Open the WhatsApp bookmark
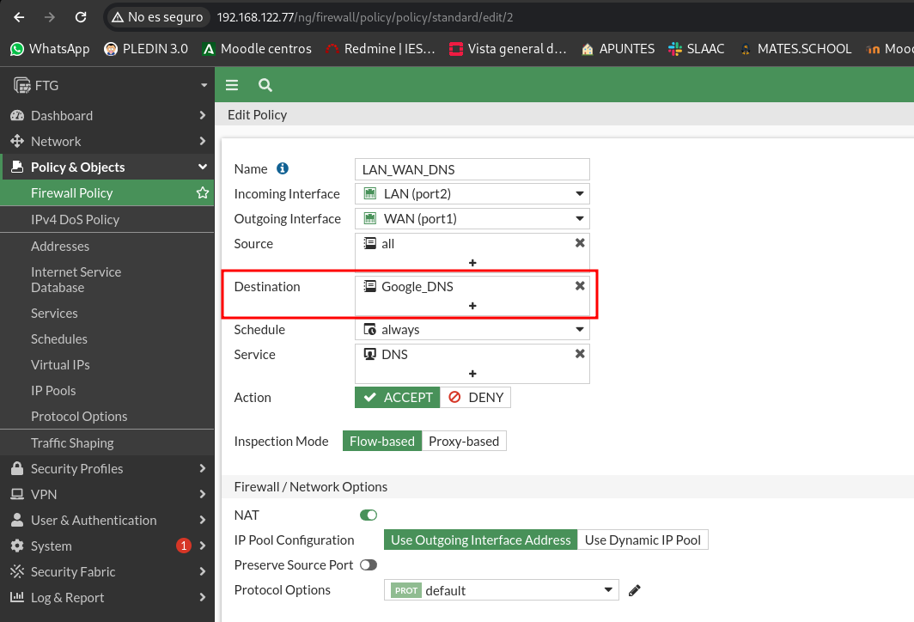Viewport: 914px width, 622px height. (50, 49)
